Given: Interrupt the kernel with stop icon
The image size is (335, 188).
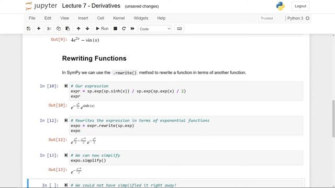Looking at the screenshot, I should pyautogui.click(x=115, y=29).
